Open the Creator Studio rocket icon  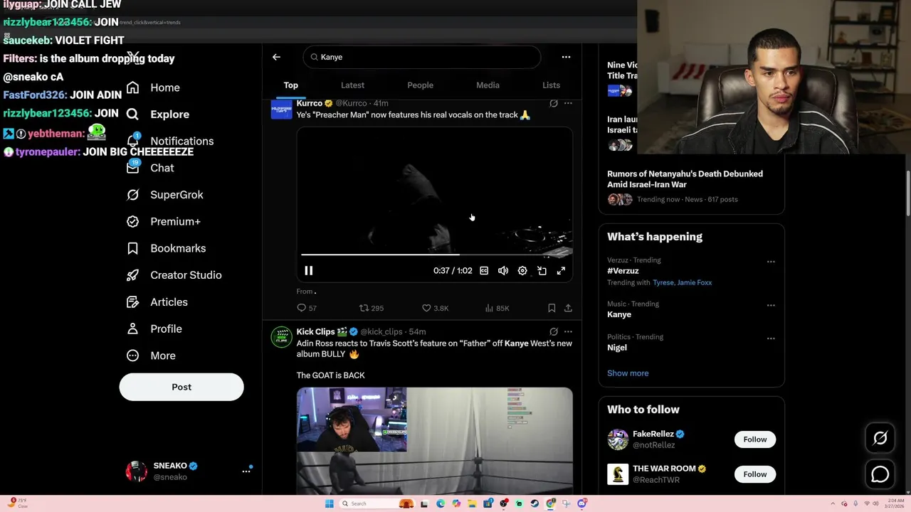(x=132, y=275)
